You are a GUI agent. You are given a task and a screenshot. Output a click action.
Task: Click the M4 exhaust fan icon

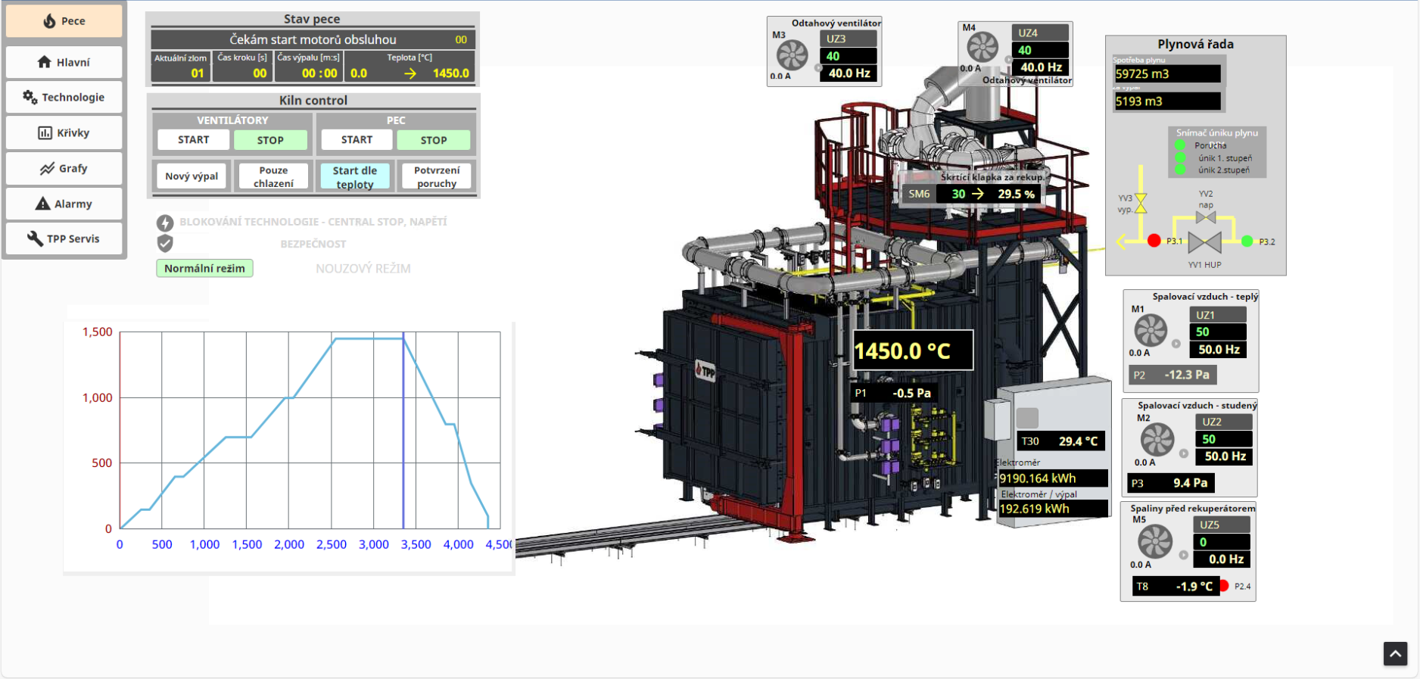982,48
